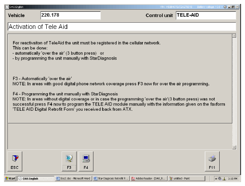Open Adobe Reader taskbar item
Screen dimensions: 245x186
149,179
